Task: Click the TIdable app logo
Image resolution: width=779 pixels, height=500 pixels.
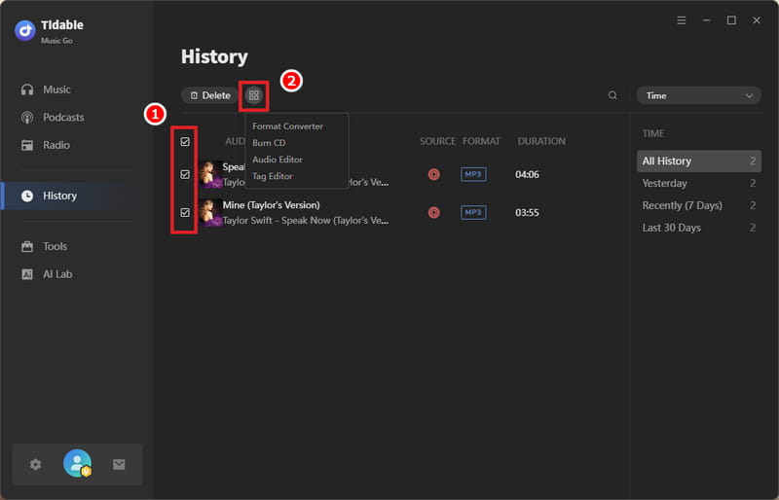Action: (x=25, y=30)
